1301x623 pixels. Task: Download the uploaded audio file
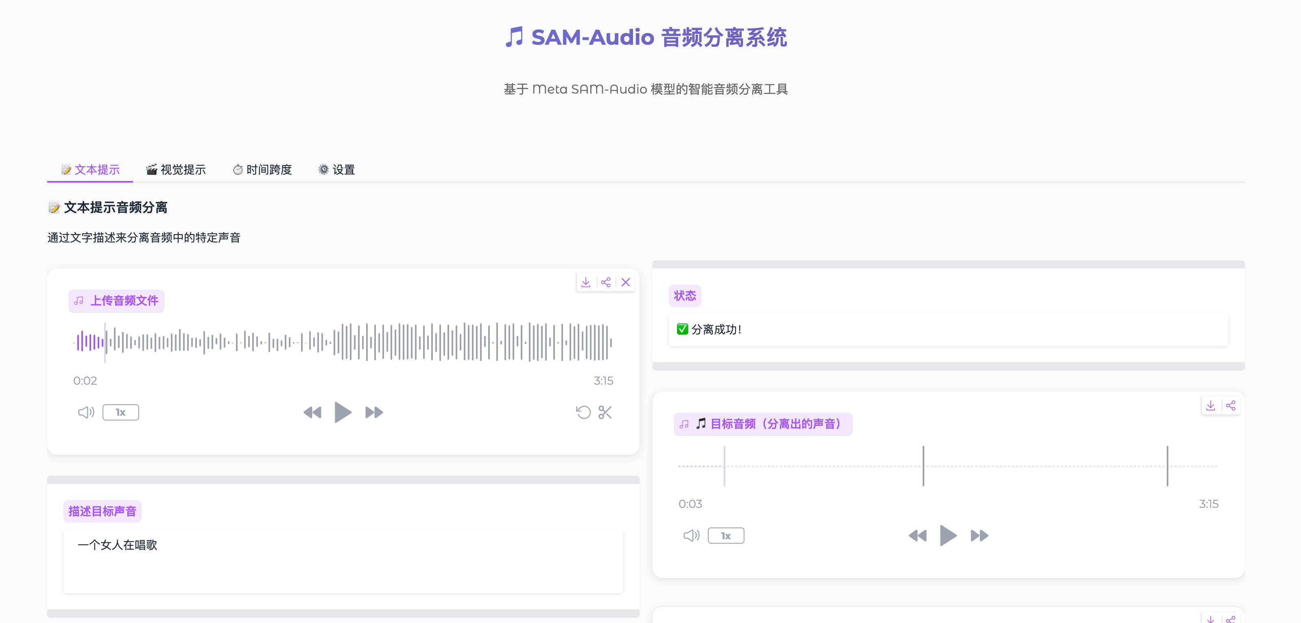(586, 282)
